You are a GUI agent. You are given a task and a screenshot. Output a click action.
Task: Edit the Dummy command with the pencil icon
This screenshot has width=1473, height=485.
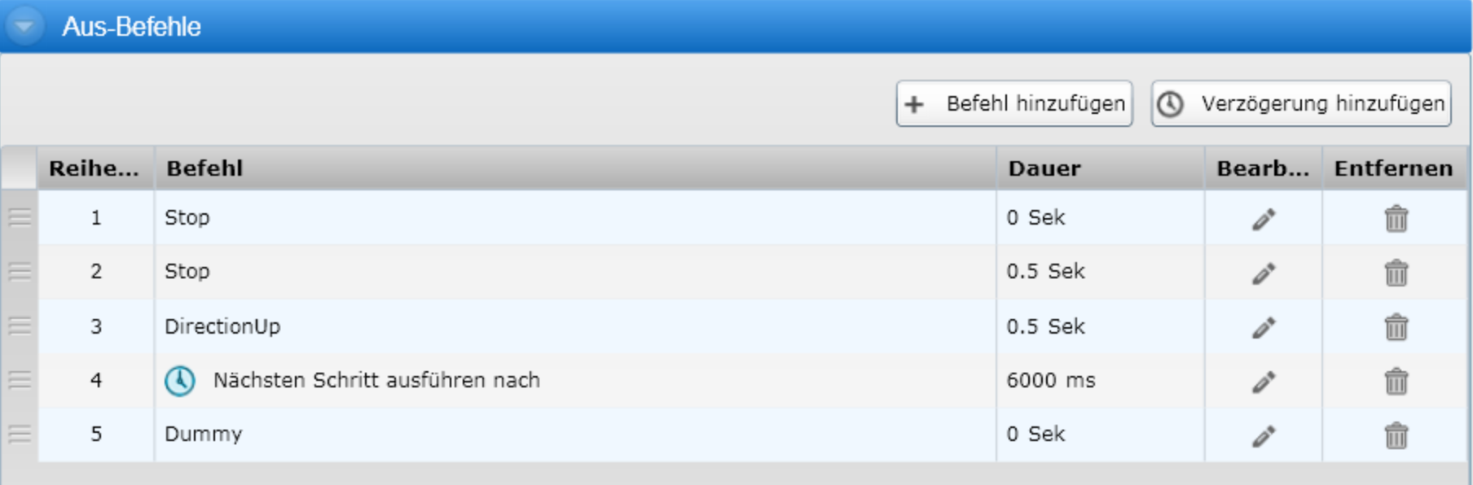click(1263, 436)
